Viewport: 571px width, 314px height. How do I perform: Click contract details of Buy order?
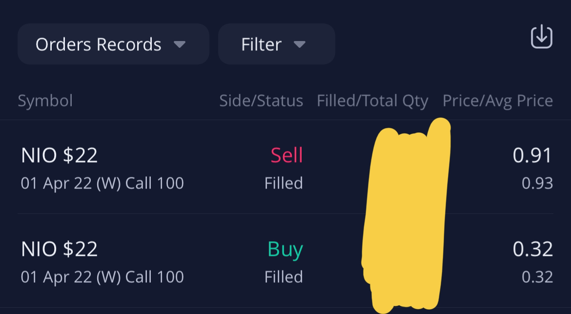pos(102,277)
